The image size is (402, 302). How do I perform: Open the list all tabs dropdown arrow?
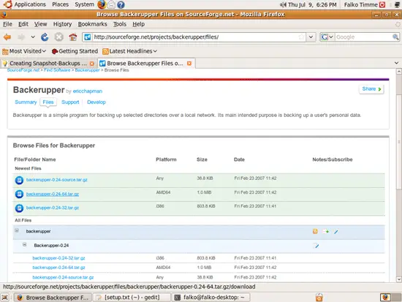click(396, 63)
